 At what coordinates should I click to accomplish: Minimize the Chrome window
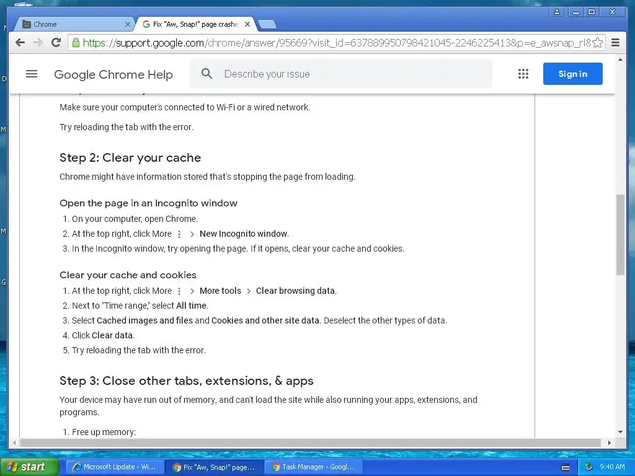[x=575, y=12]
